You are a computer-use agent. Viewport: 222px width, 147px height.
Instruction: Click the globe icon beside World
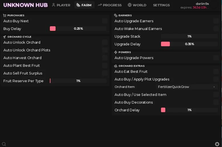[130, 5]
